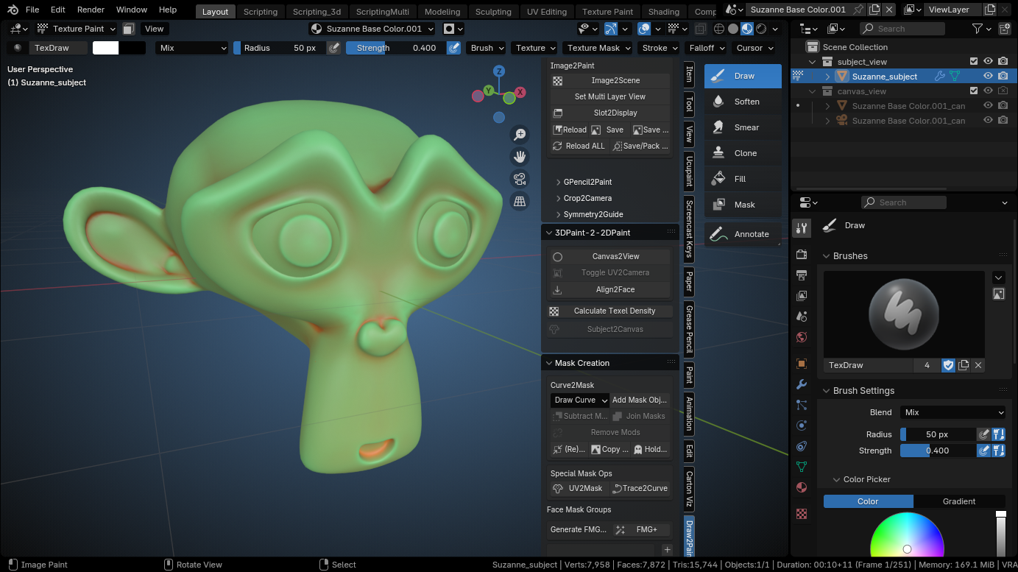
Task: Uncheck the subject_view collection checkbox
Action: [975, 61]
